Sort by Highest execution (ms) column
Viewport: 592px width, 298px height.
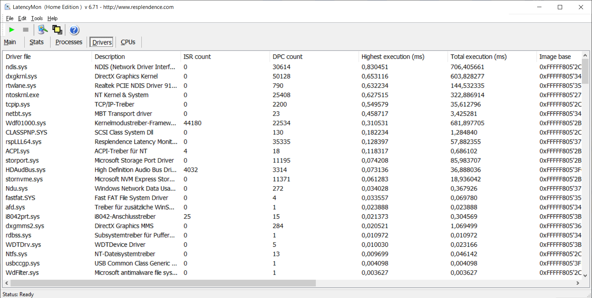tap(393, 57)
